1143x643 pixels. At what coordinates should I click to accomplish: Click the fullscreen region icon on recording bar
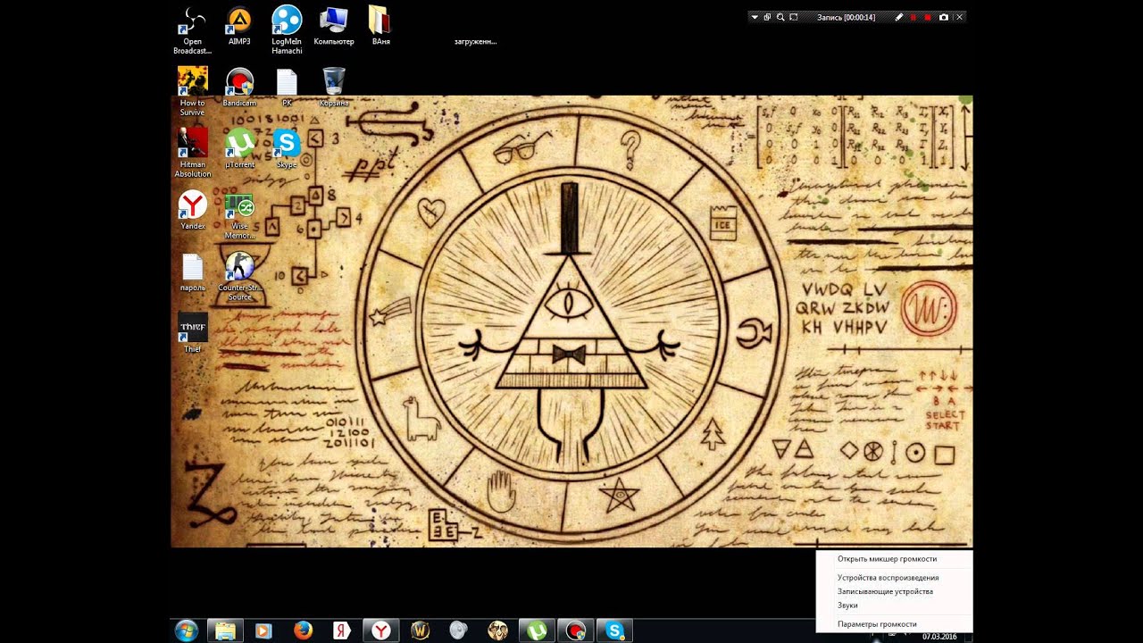tap(794, 17)
